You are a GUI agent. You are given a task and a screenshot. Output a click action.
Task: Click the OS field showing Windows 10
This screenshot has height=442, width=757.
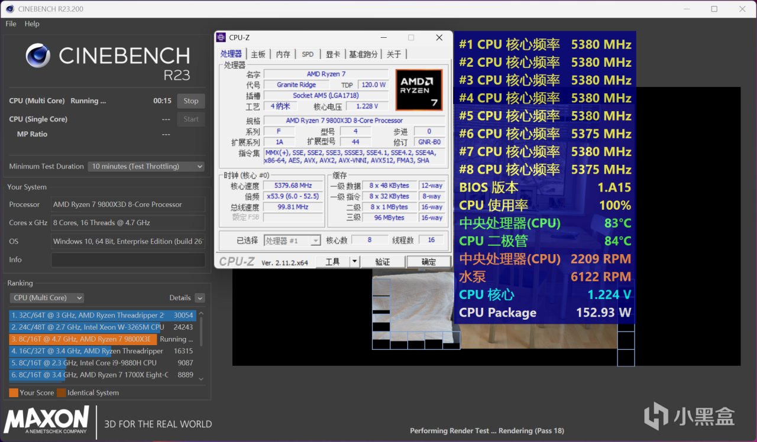point(128,241)
